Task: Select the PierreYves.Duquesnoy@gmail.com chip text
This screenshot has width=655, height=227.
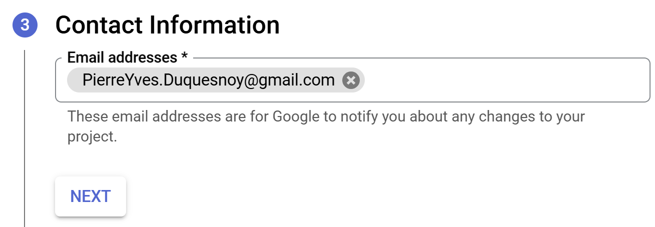Action: (x=208, y=80)
